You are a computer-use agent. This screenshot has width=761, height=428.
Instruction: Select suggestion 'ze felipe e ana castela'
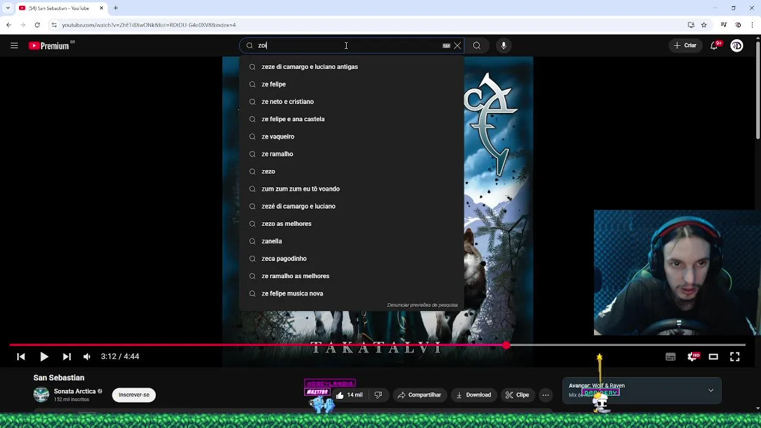(x=351, y=119)
